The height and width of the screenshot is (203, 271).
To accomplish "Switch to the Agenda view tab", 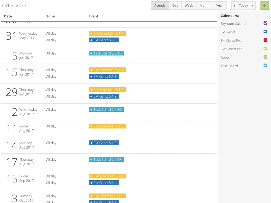I will pyautogui.click(x=160, y=5).
